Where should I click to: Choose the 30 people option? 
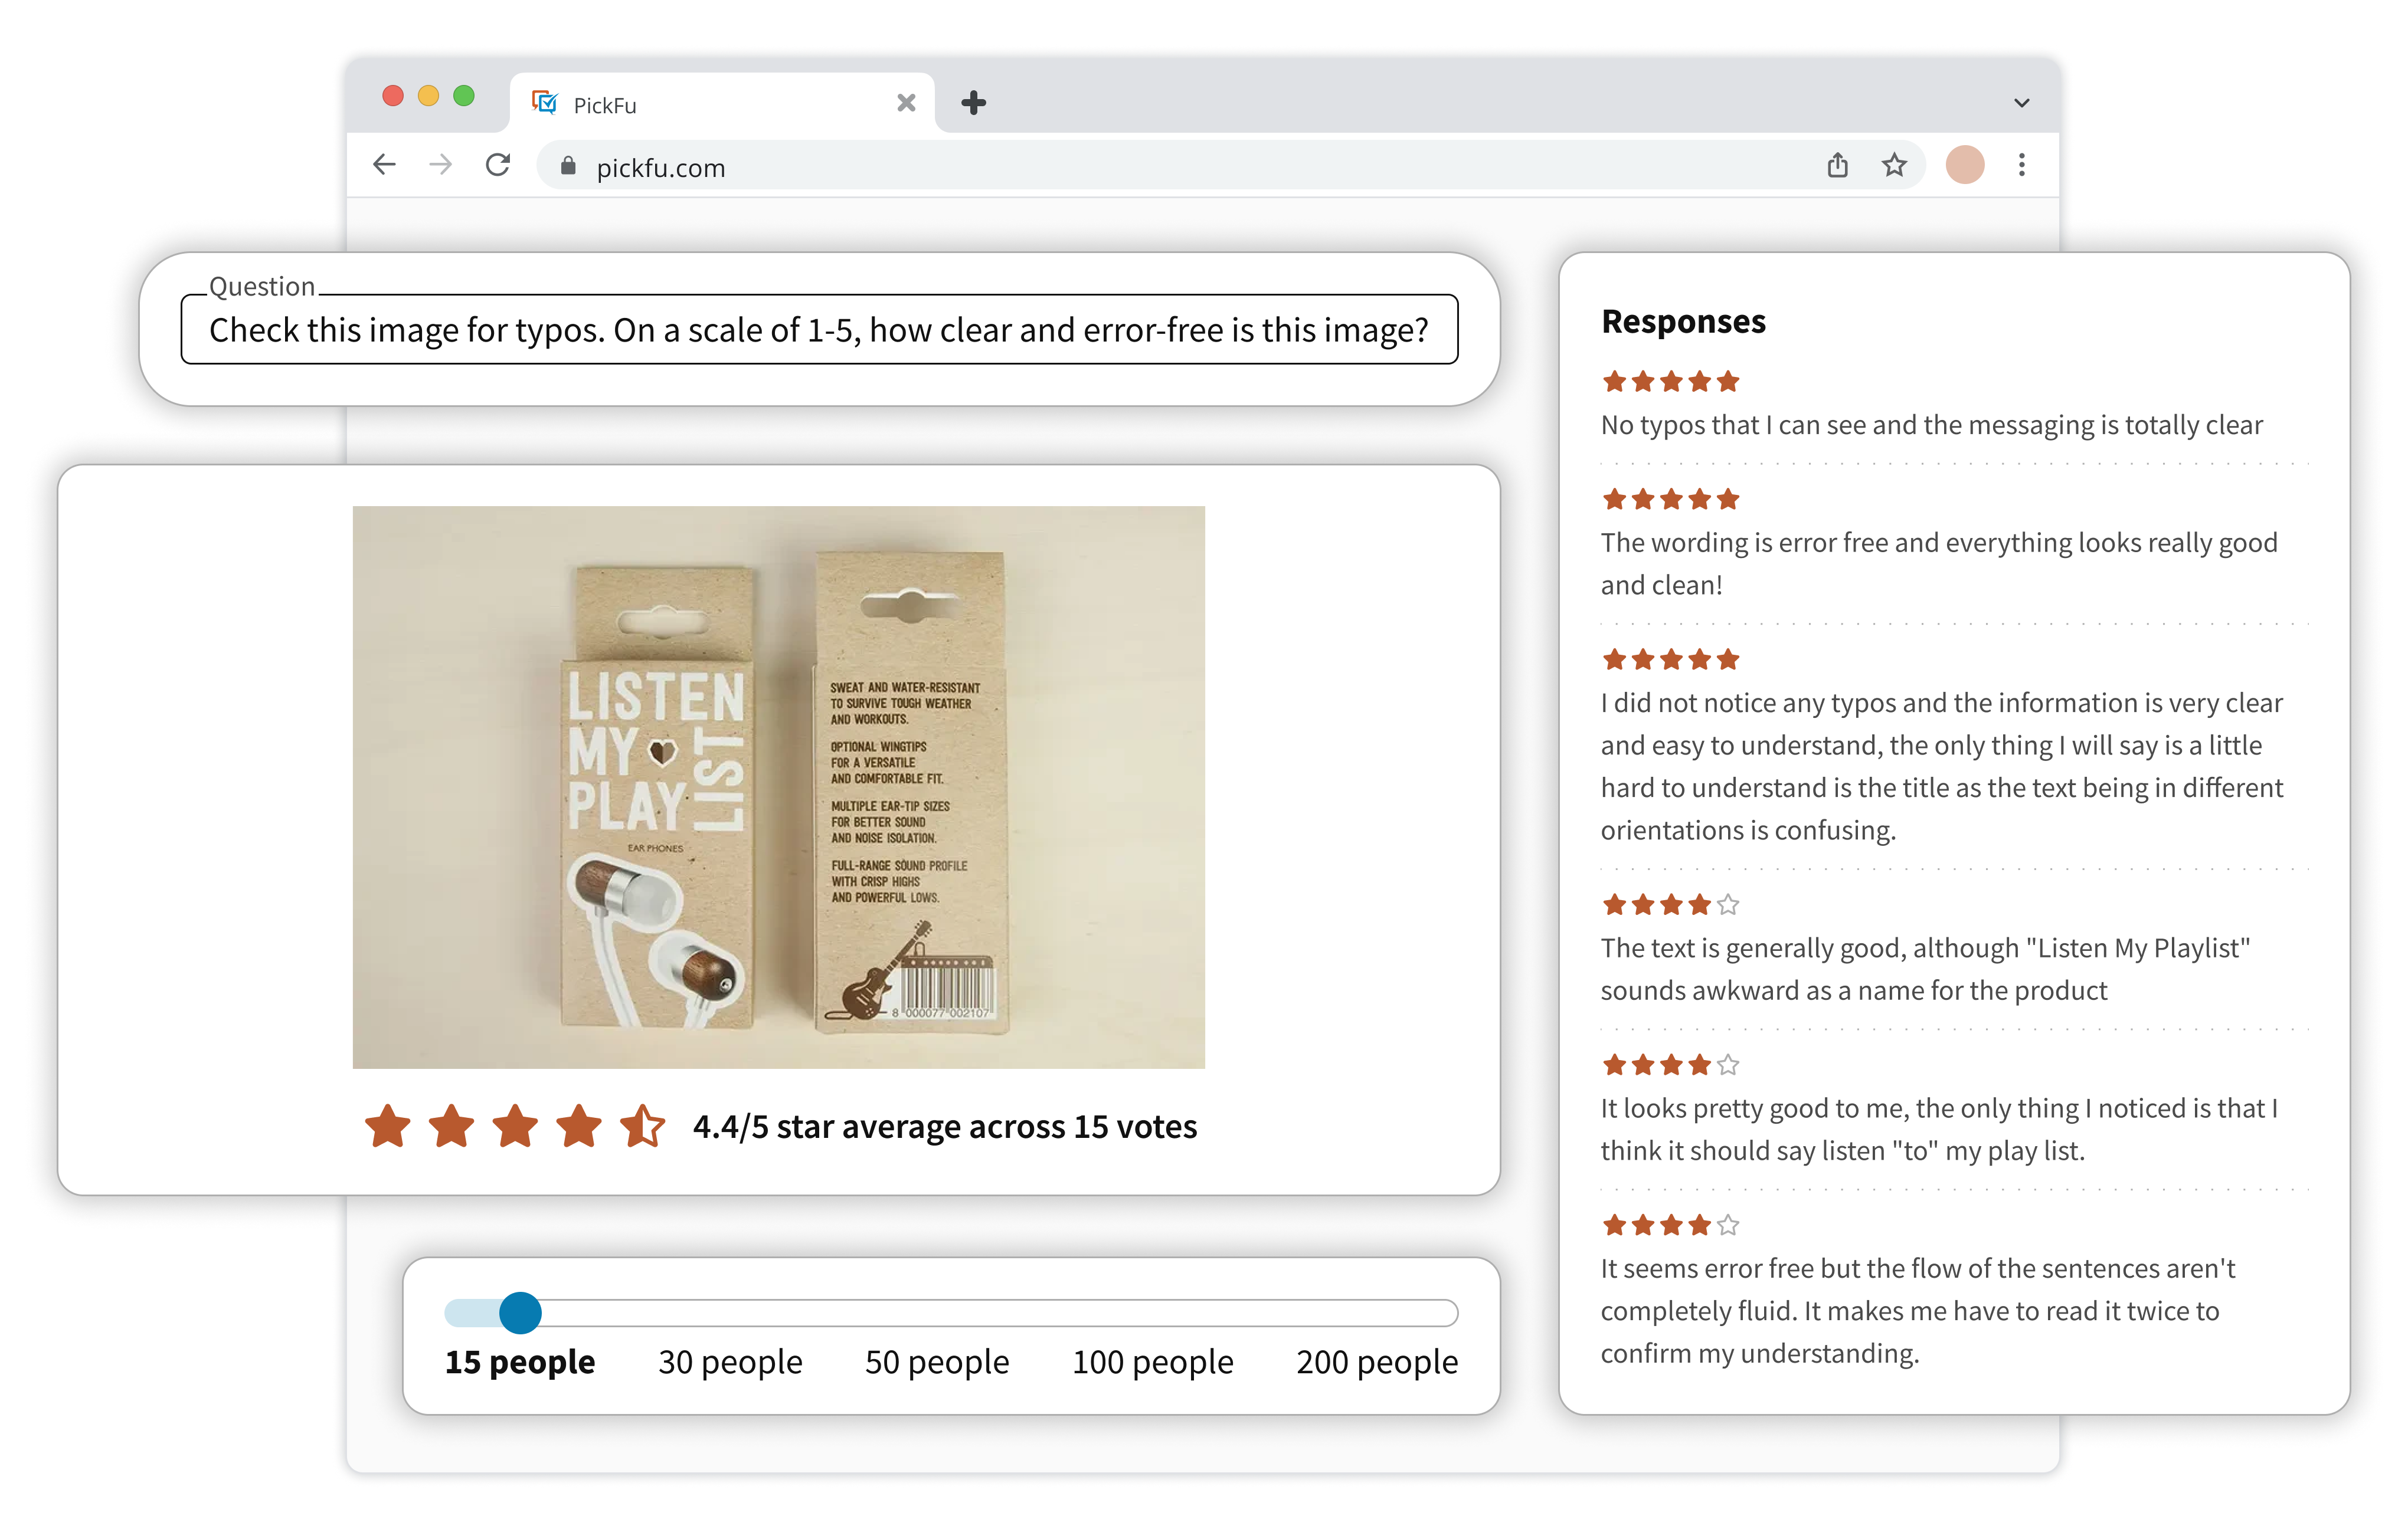click(x=730, y=1362)
